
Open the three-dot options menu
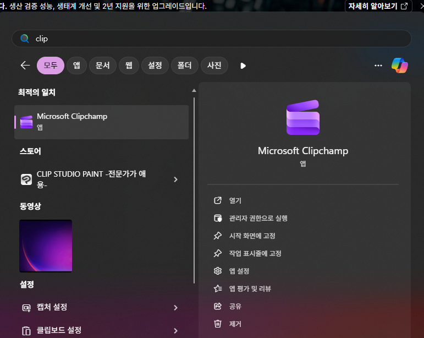pyautogui.click(x=378, y=66)
